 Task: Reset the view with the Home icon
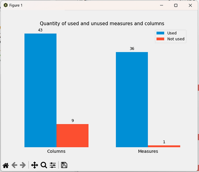[x=6, y=165]
